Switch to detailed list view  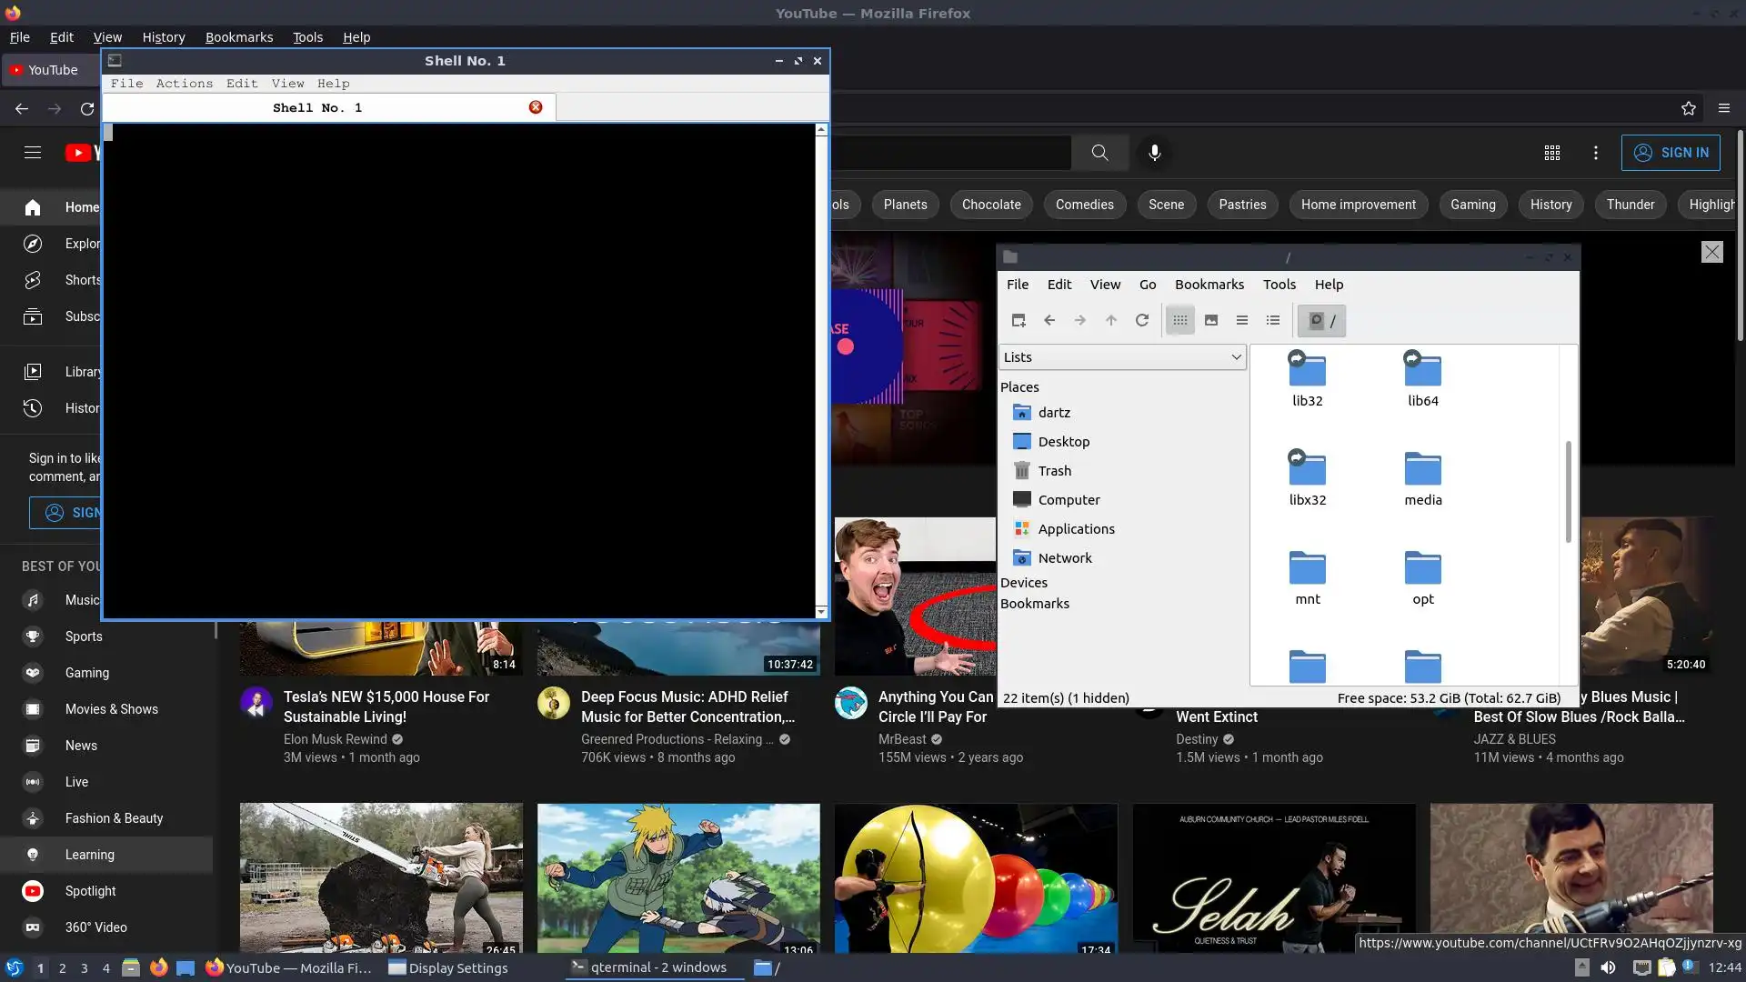[x=1273, y=320]
